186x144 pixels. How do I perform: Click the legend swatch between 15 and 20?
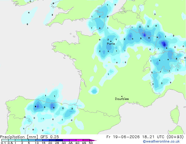(46, 140)
